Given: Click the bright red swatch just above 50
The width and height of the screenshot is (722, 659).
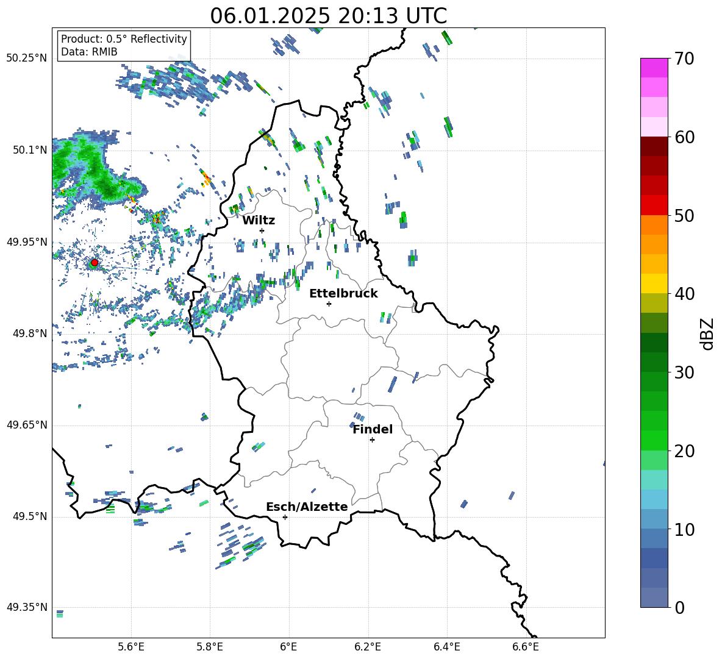Looking at the screenshot, I should click(654, 205).
